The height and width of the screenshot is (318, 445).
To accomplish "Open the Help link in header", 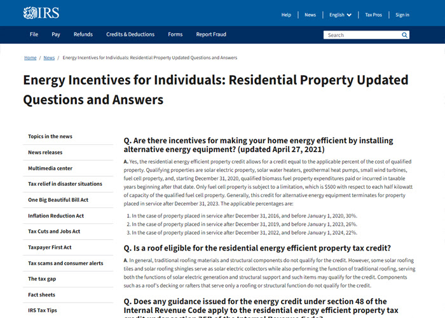I will click(x=286, y=15).
